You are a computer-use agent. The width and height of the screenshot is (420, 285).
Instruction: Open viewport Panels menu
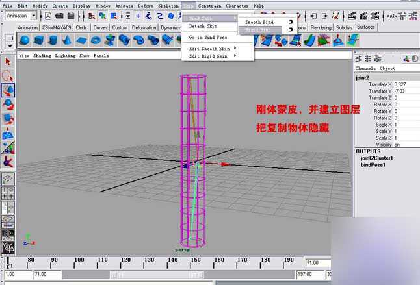(x=101, y=56)
